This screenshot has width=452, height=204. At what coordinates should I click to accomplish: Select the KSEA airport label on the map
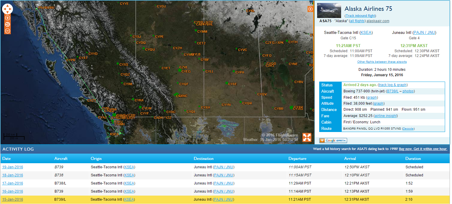click(114, 134)
